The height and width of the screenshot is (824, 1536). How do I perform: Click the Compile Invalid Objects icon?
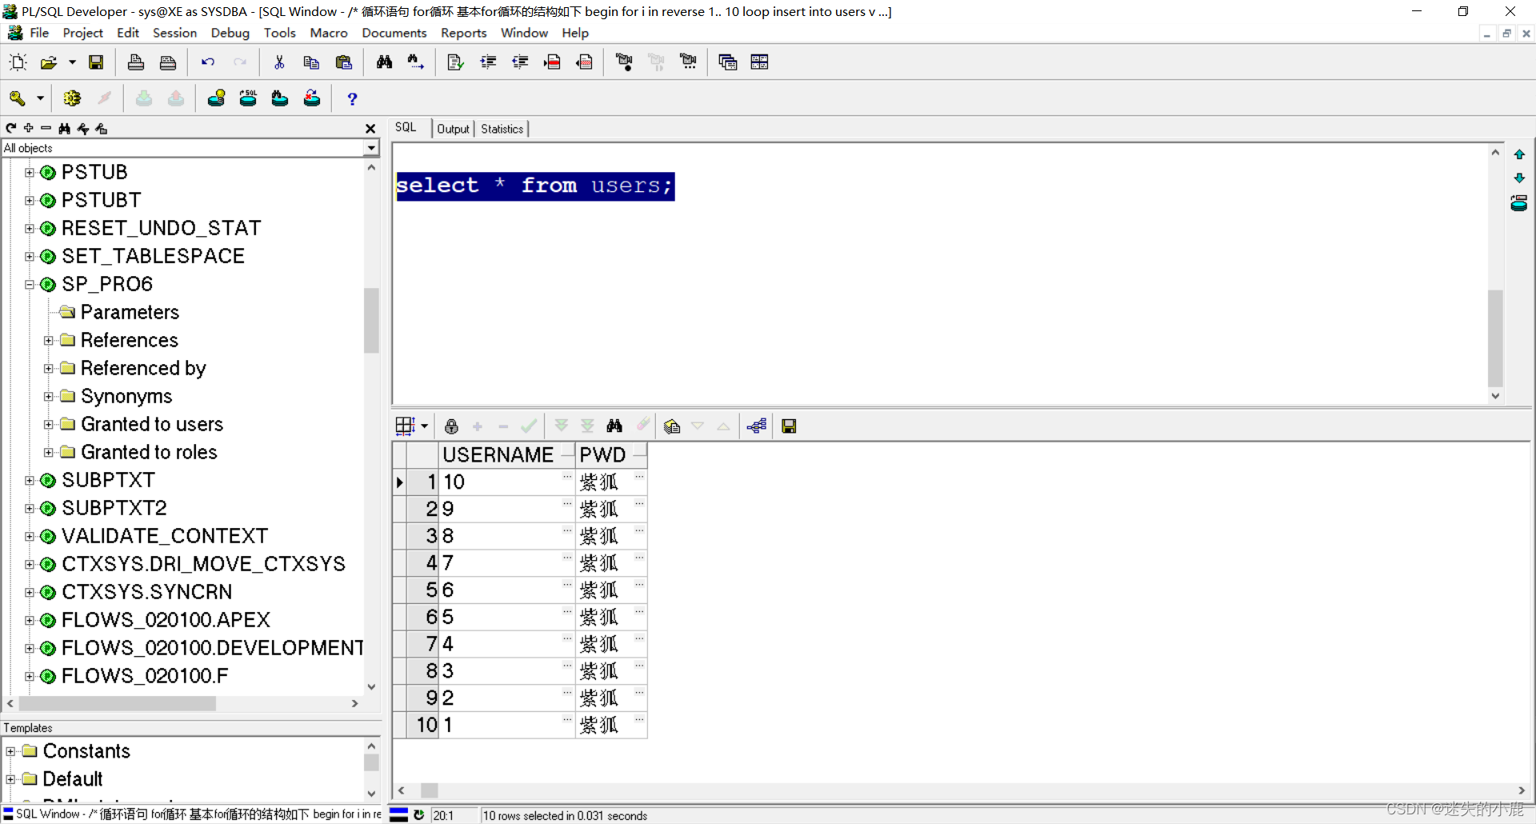click(x=312, y=98)
